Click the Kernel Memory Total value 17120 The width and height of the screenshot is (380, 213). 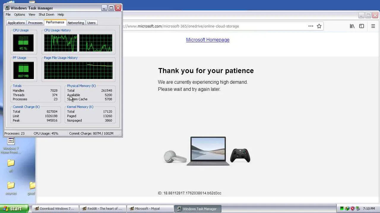107,112
